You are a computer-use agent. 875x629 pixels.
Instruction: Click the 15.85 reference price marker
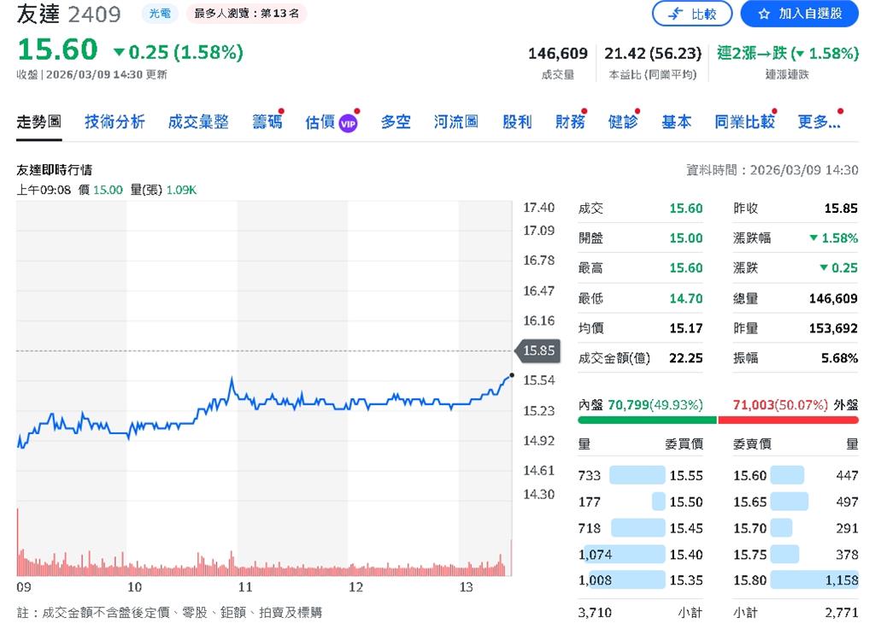click(x=537, y=350)
